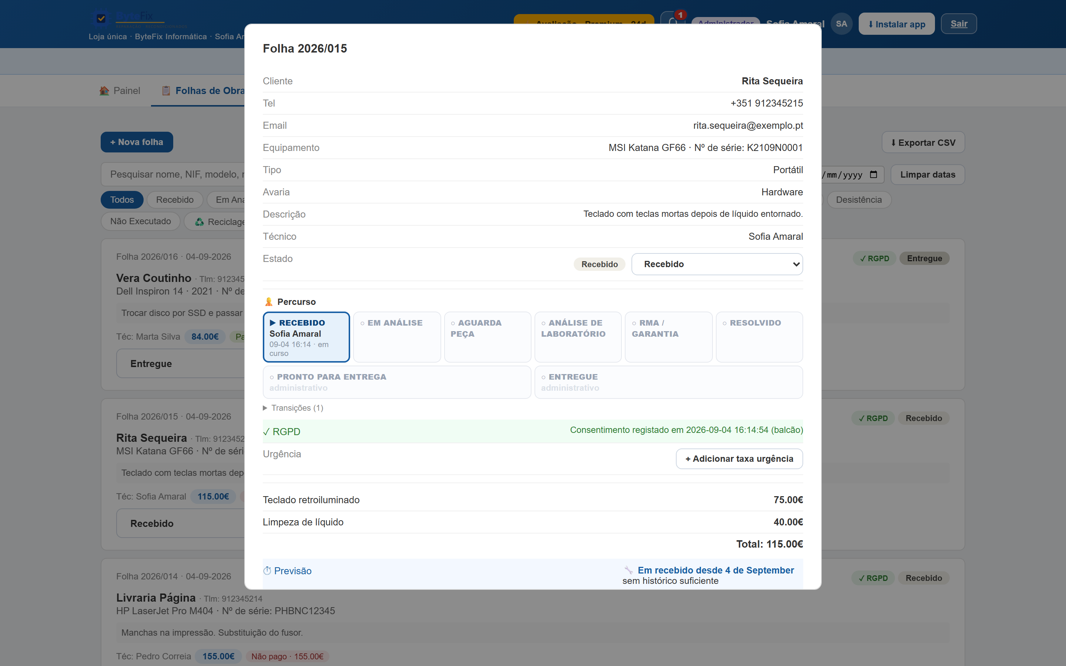
Task: Select the Todos filter chip
Action: (122, 200)
